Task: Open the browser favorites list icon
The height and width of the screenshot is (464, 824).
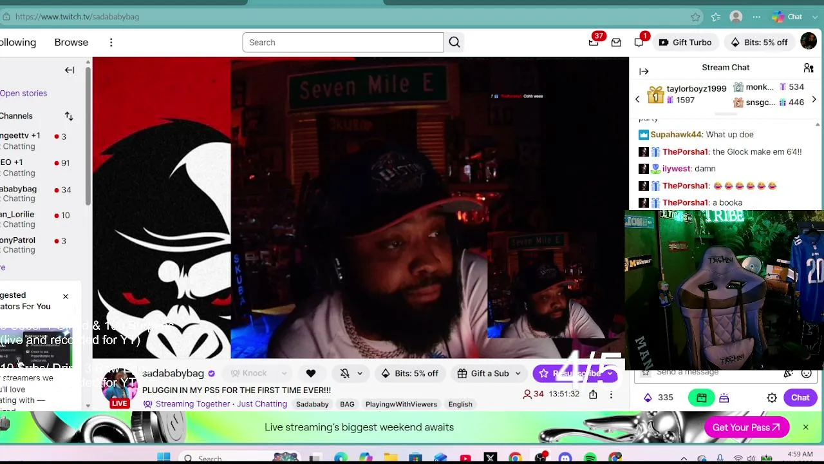Action: pos(715,17)
